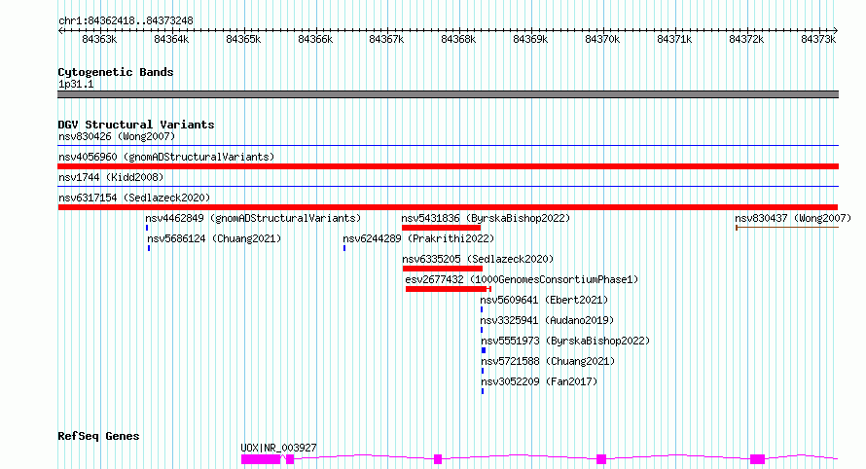Click the 84365k ruler tick label

pos(243,40)
